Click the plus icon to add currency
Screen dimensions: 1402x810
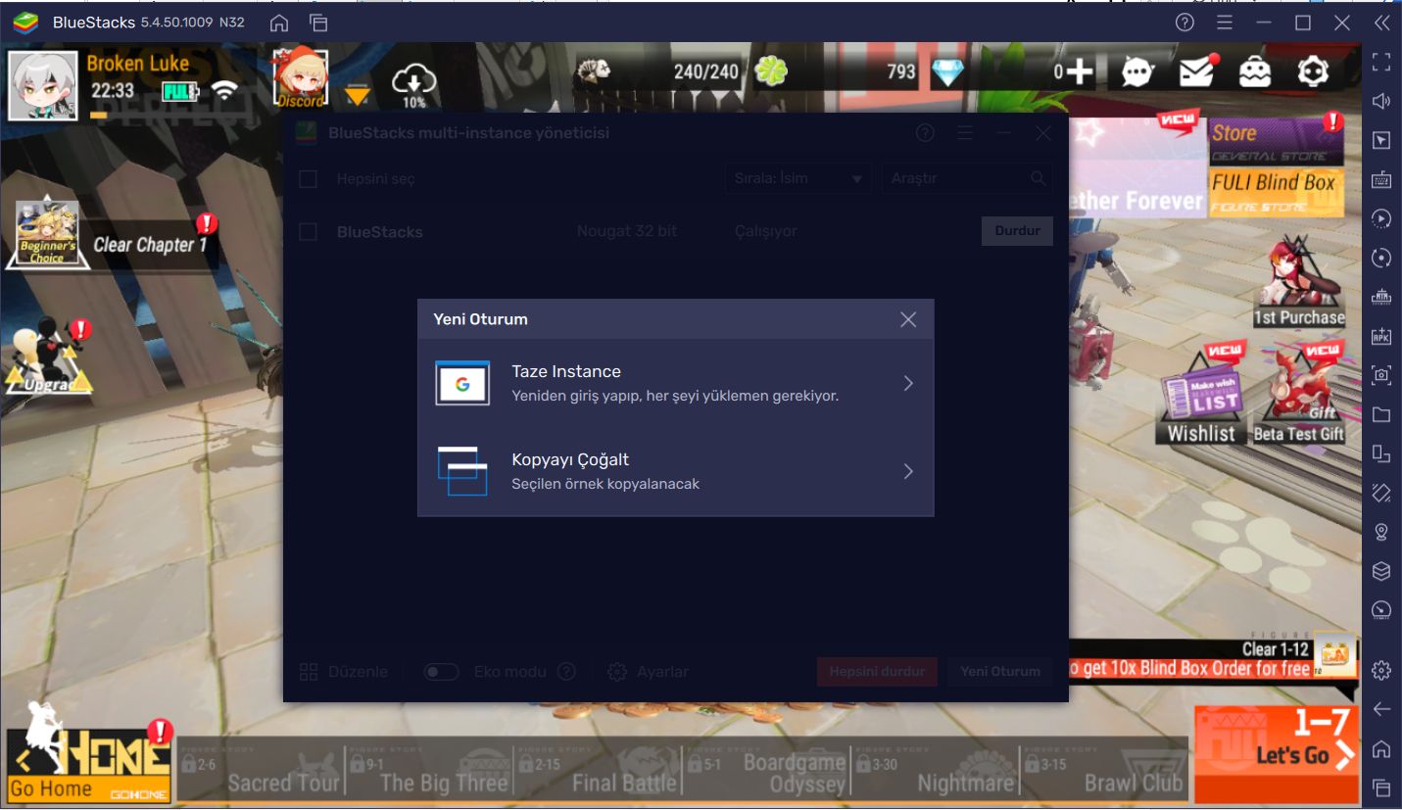tap(1080, 71)
